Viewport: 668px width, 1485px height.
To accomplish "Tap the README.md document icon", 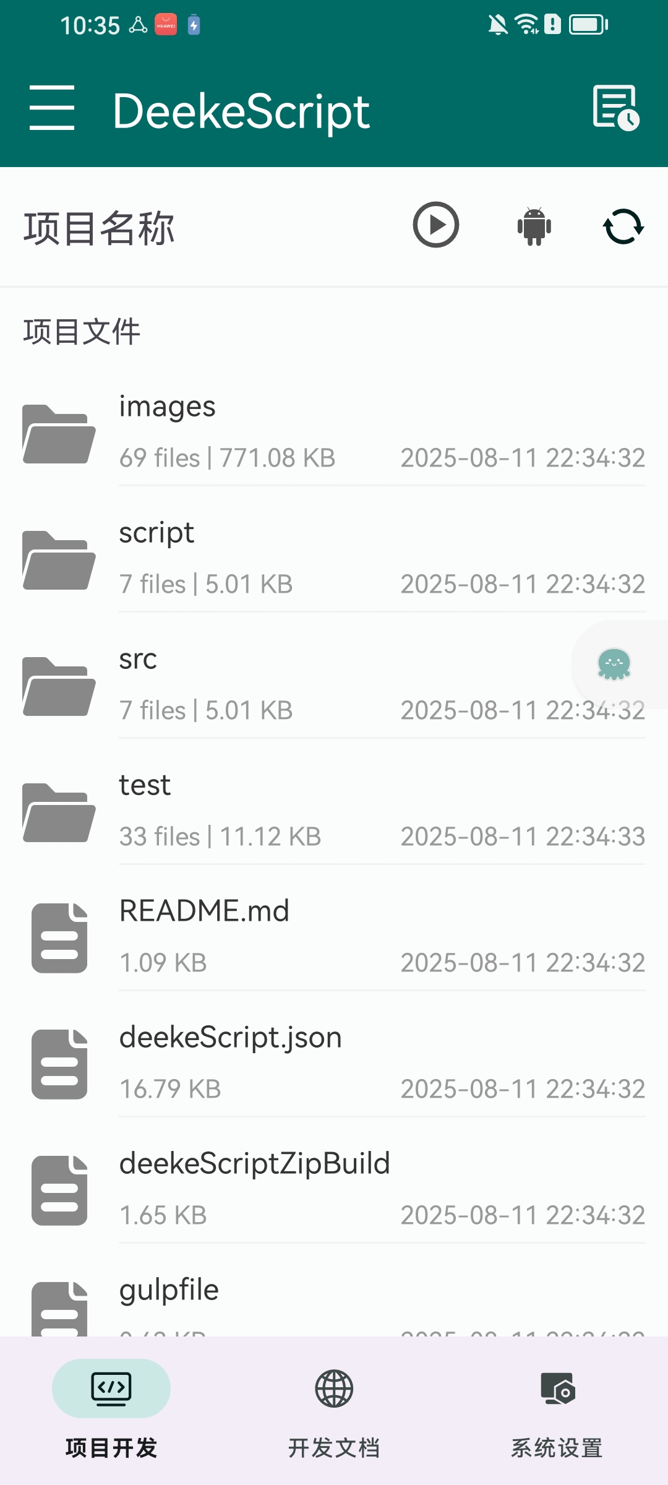I will pyautogui.click(x=59, y=938).
